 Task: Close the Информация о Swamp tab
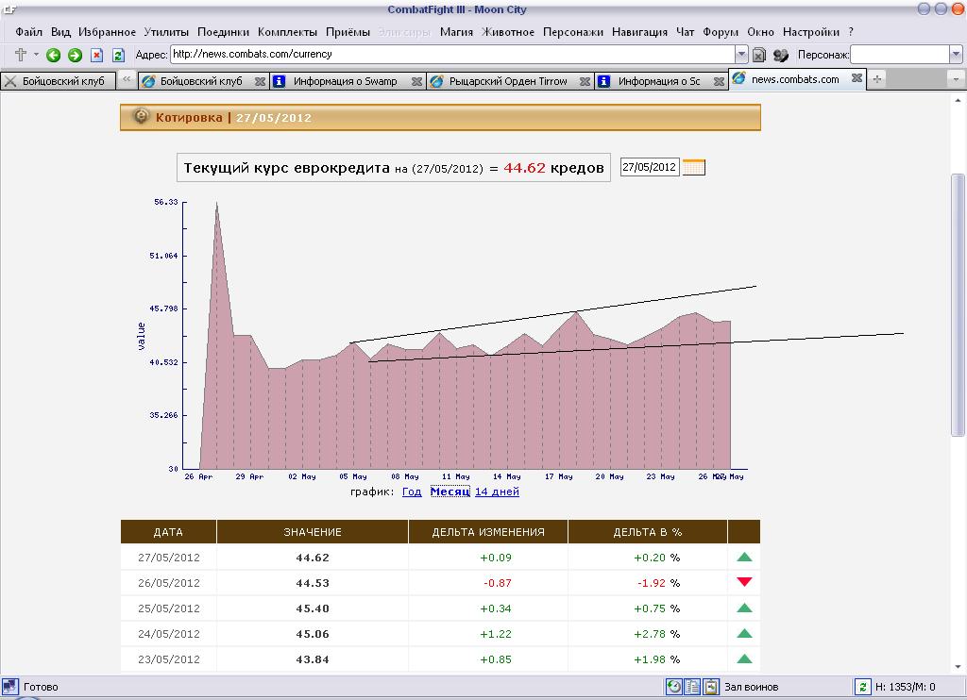click(416, 81)
